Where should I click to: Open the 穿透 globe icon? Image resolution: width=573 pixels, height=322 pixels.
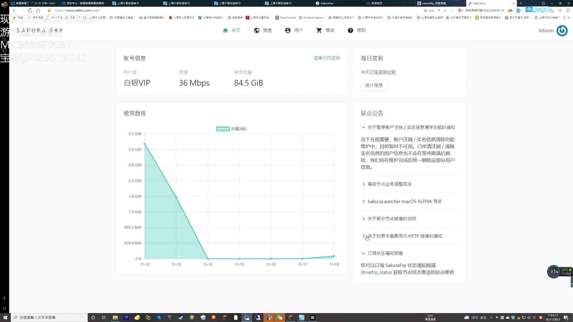(x=257, y=30)
